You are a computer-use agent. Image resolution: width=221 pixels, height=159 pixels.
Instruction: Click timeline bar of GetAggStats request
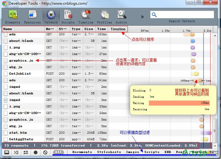(204, 139)
